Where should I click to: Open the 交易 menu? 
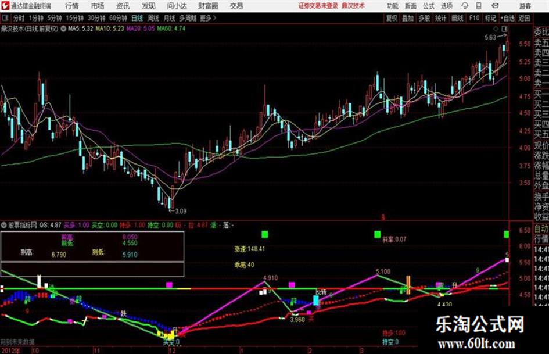(236, 6)
